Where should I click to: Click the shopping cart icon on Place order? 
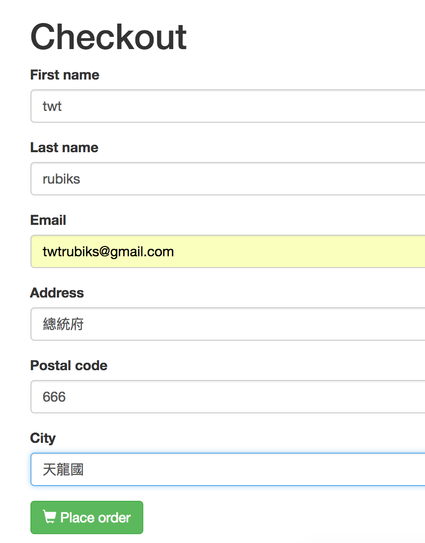(x=49, y=517)
